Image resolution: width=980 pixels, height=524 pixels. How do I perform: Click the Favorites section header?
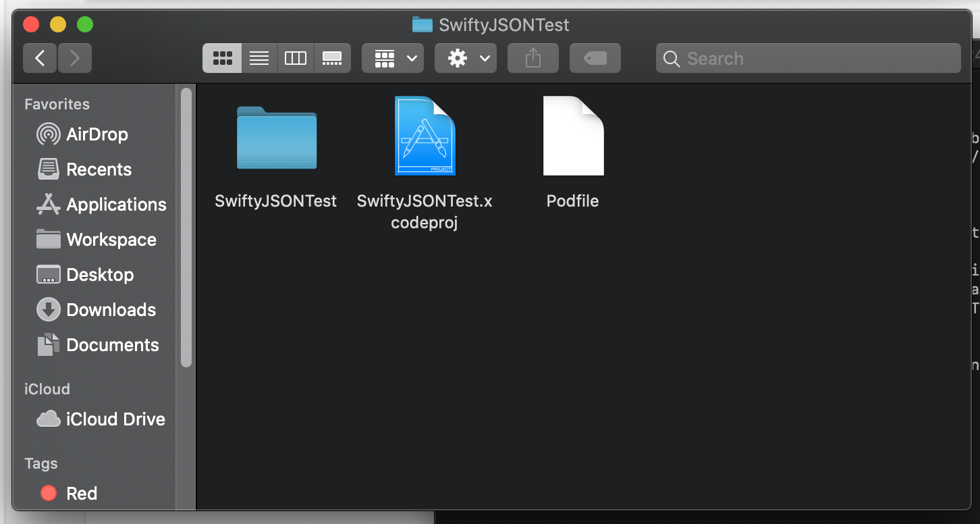(x=57, y=104)
